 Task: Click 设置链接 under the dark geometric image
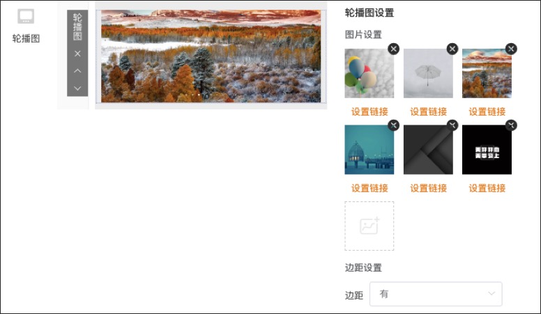point(428,188)
